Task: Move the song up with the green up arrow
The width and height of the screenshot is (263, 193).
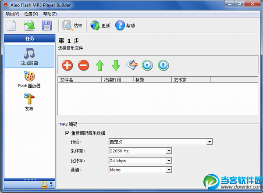Action: tap(100, 65)
